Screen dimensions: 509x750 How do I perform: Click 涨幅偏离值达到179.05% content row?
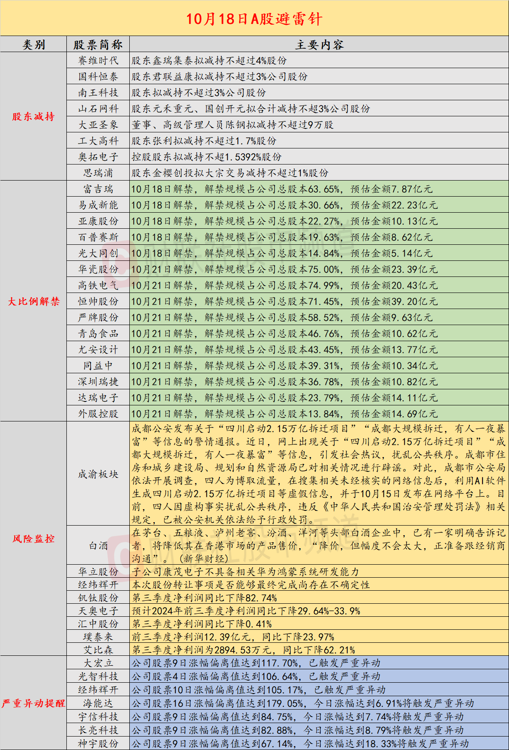[319, 703]
